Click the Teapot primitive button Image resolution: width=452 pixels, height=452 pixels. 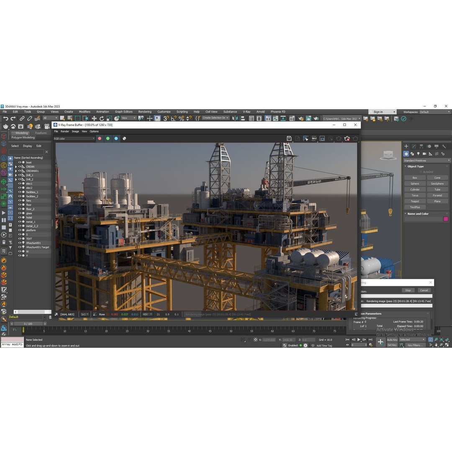point(415,201)
